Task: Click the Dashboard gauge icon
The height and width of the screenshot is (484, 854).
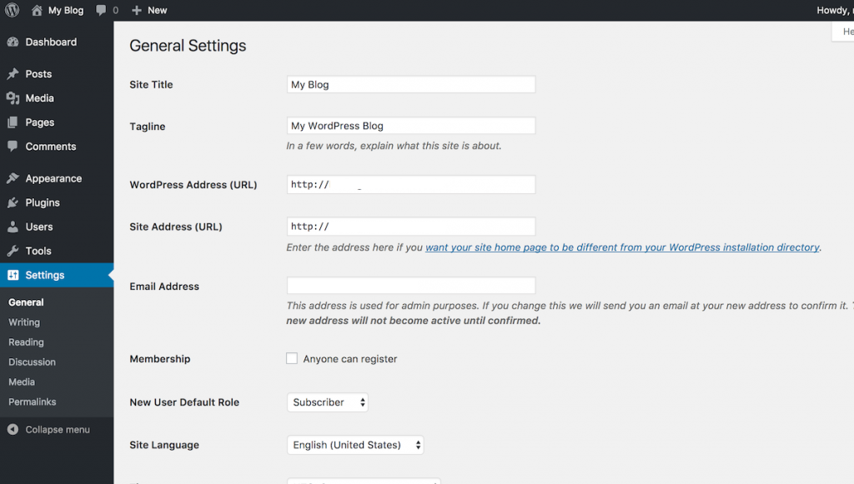Action: 13,42
